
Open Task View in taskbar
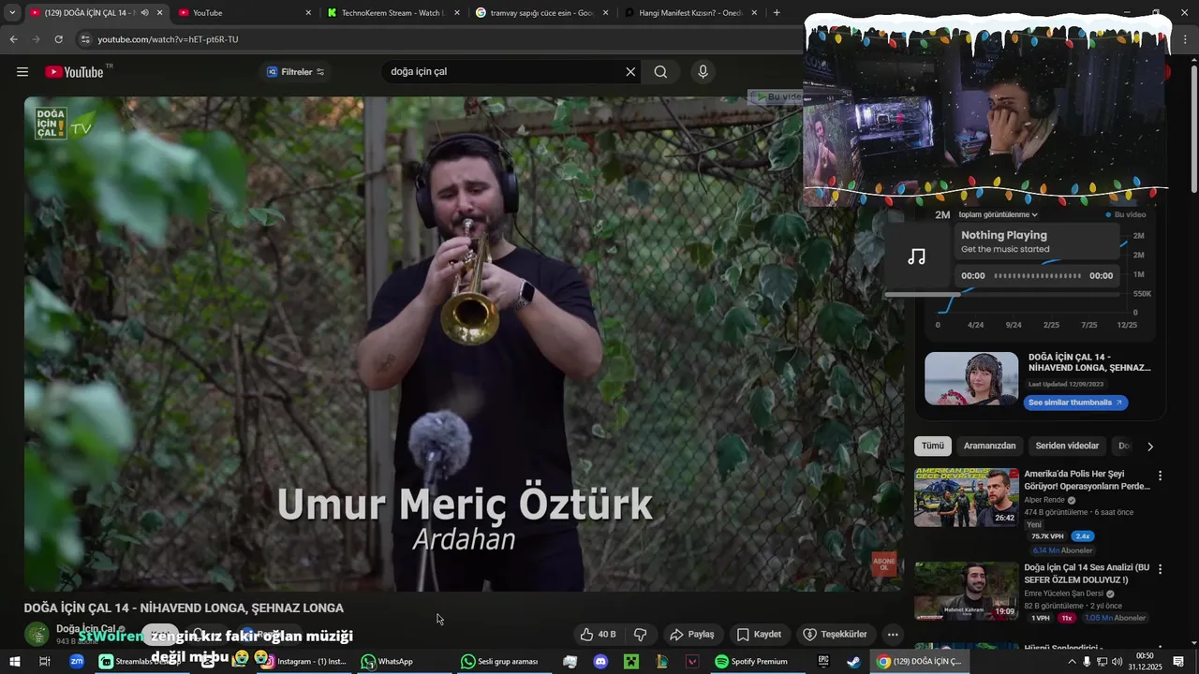(44, 661)
